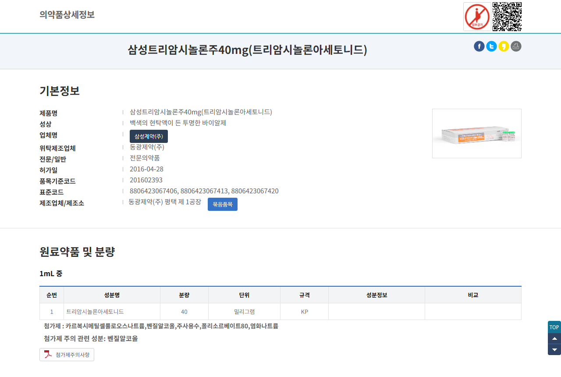Click the 규격 column header
561x377 pixels.
point(304,295)
